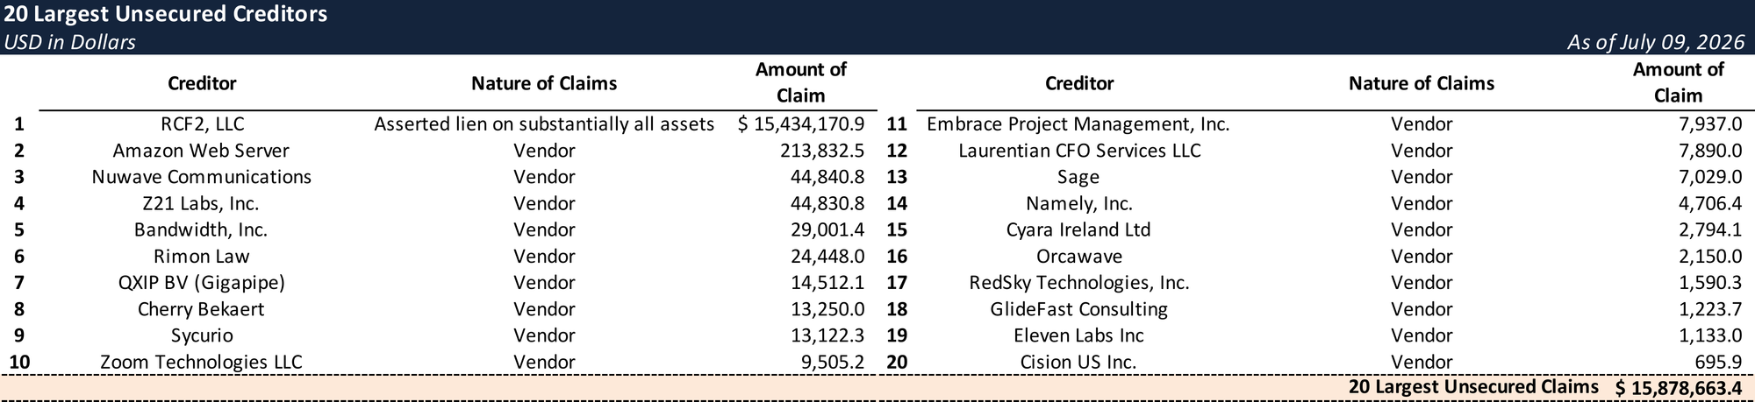
Task: Select the 'Bandwidth, Inc.' row name
Action: tap(201, 229)
